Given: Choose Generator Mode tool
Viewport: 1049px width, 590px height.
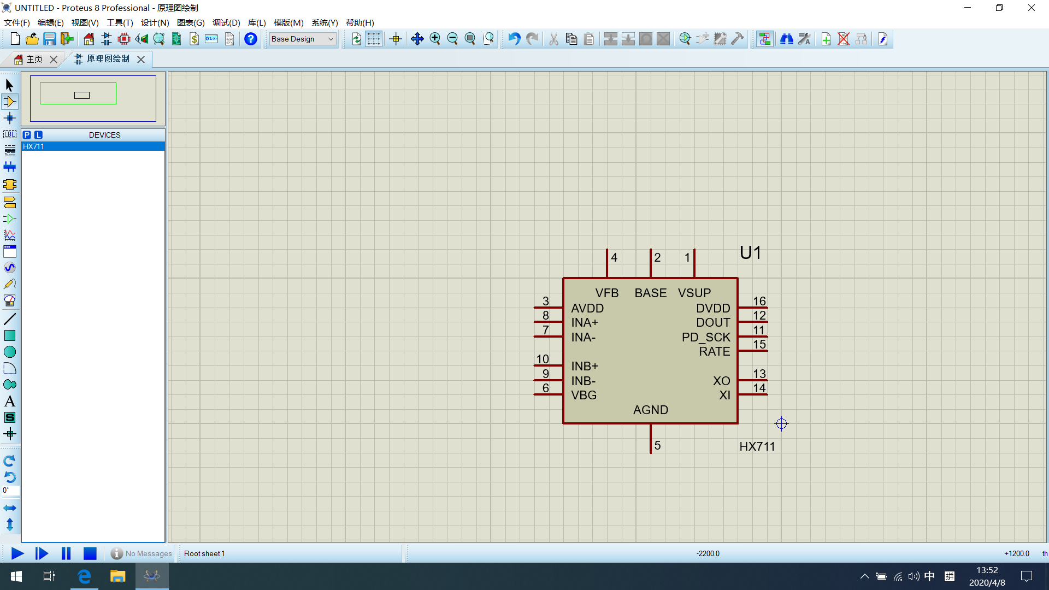Looking at the screenshot, I should point(10,268).
